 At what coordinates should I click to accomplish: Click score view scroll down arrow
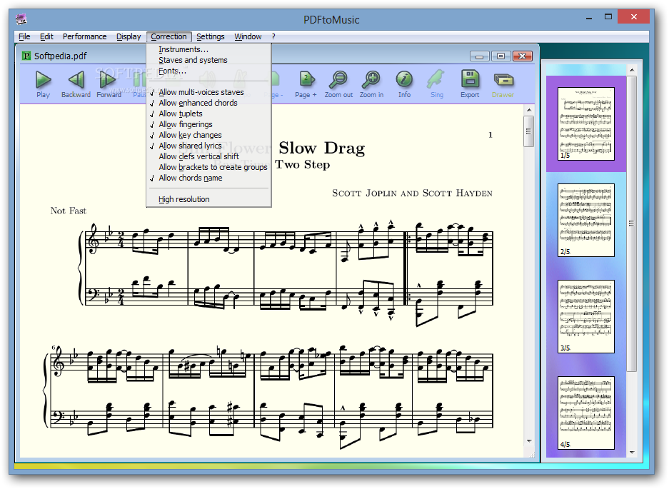tap(529, 440)
